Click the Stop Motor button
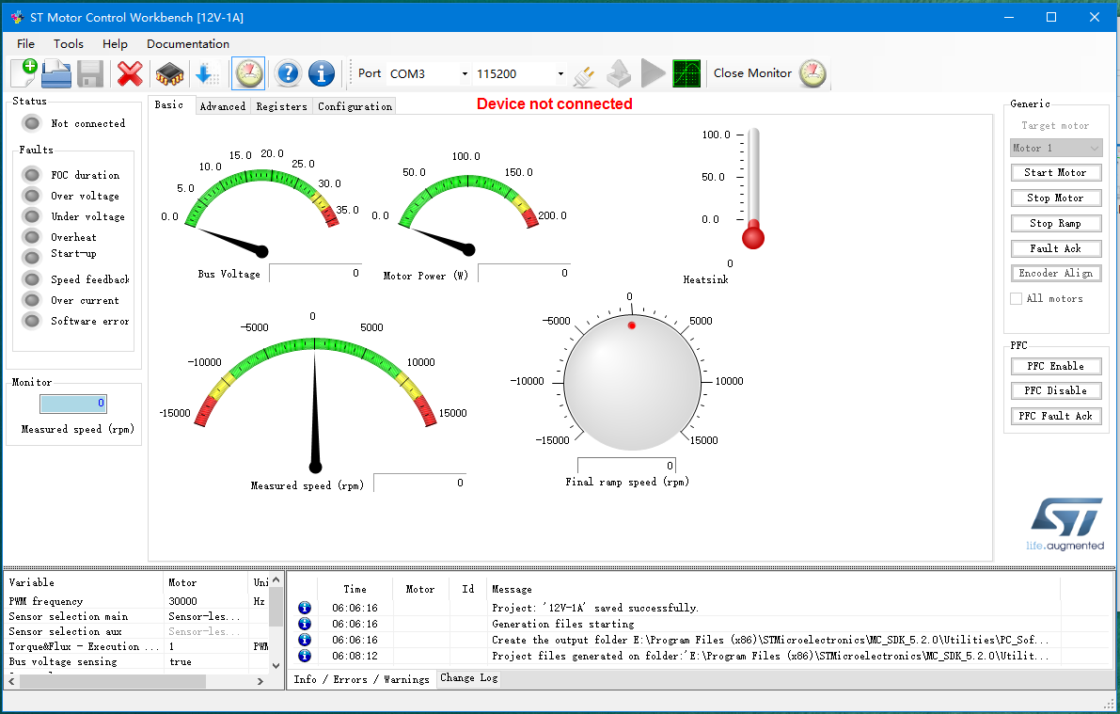Image resolution: width=1120 pixels, height=714 pixels. pyautogui.click(x=1056, y=198)
